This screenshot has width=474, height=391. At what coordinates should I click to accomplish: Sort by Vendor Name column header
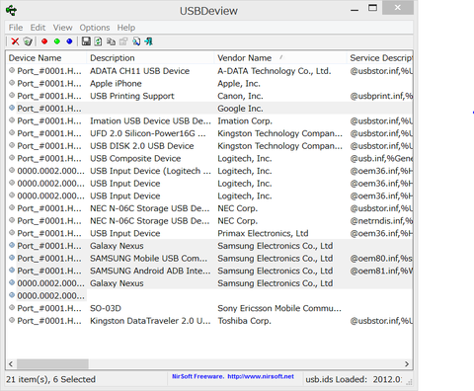click(280, 58)
